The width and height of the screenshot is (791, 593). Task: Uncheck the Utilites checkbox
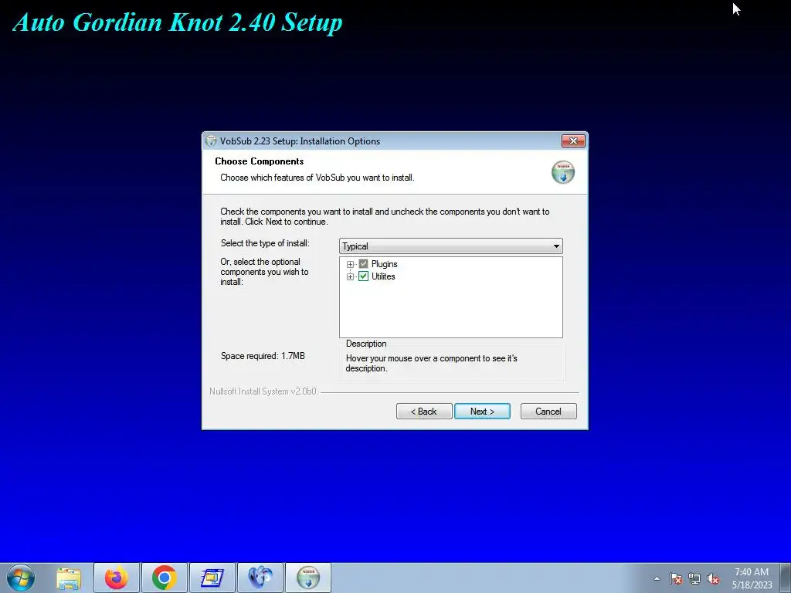363,276
